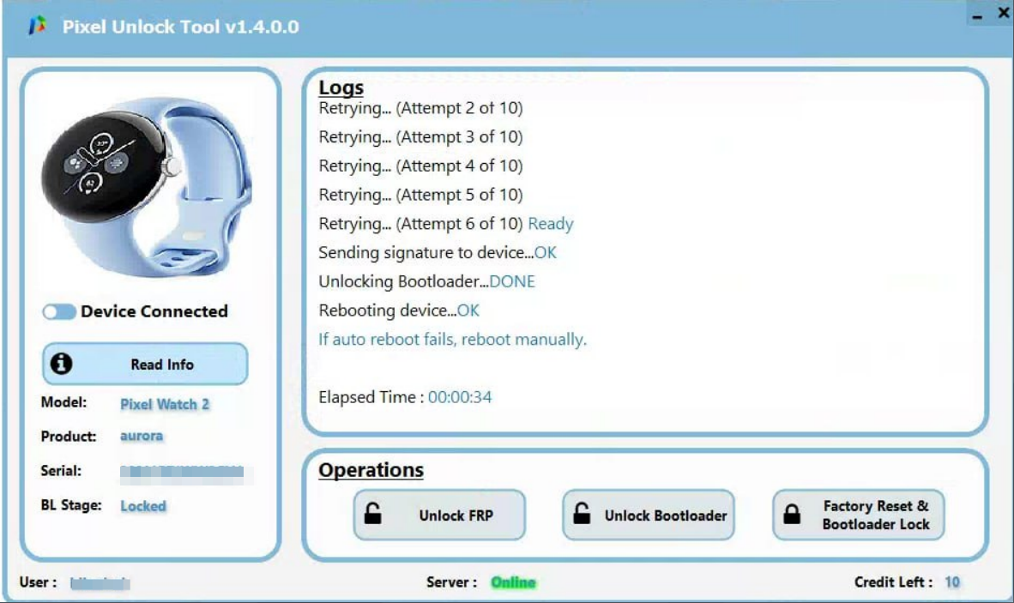The image size is (1014, 603).
Task: Run the Unlock Bootloader operation
Action: (x=649, y=515)
